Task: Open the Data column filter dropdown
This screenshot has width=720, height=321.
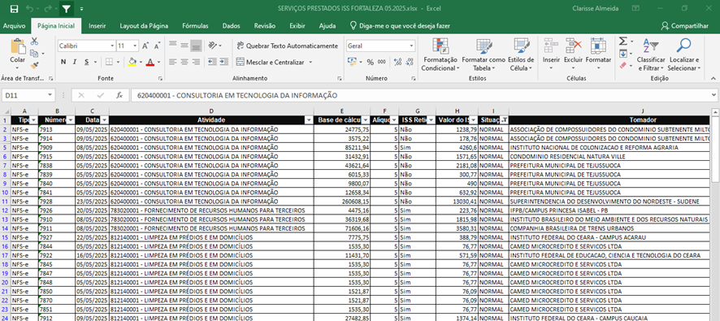Action: click(104, 119)
